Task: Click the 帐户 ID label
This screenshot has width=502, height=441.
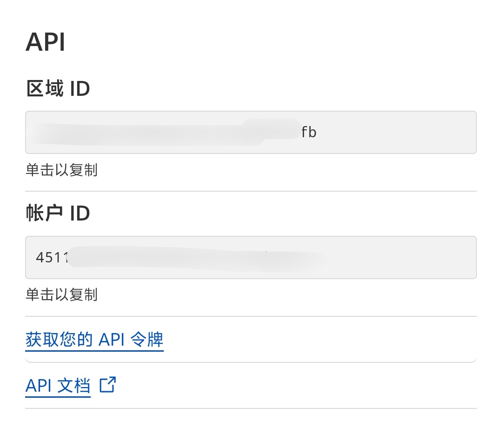Action: tap(58, 214)
